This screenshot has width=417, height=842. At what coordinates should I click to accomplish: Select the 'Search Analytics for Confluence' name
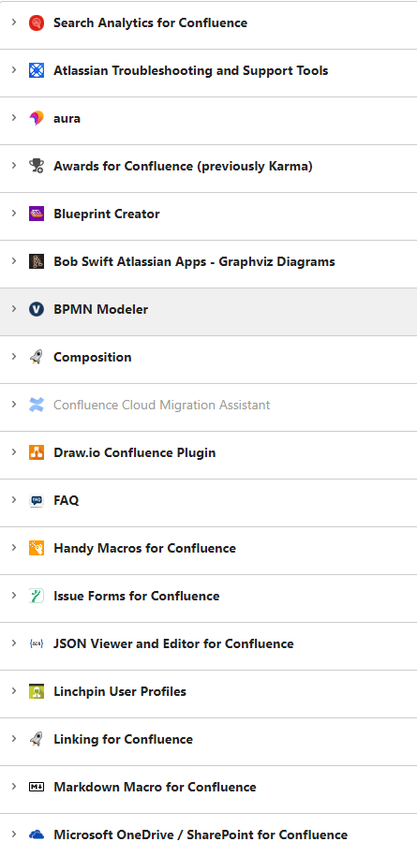tap(151, 22)
